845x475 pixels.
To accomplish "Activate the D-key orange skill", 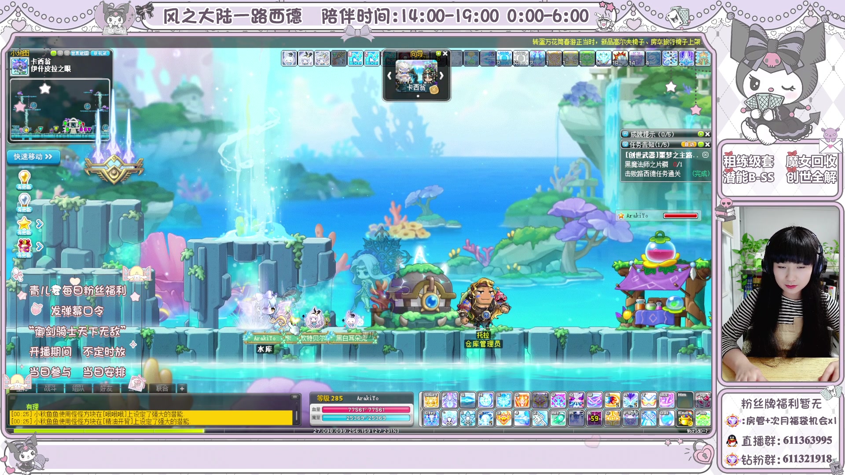I will (x=522, y=400).
